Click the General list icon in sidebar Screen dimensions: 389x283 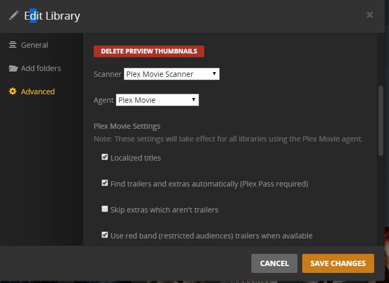point(13,45)
